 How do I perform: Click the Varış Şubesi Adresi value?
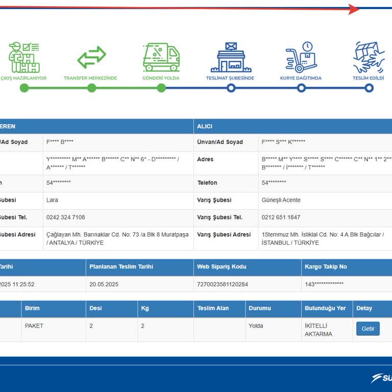tap(323, 238)
